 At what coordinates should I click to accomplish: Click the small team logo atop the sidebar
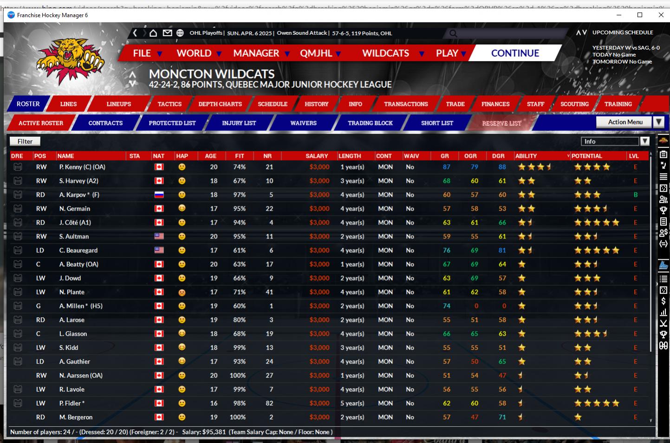pos(663,141)
